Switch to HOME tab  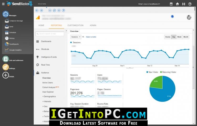pyautogui.click(x=41, y=25)
